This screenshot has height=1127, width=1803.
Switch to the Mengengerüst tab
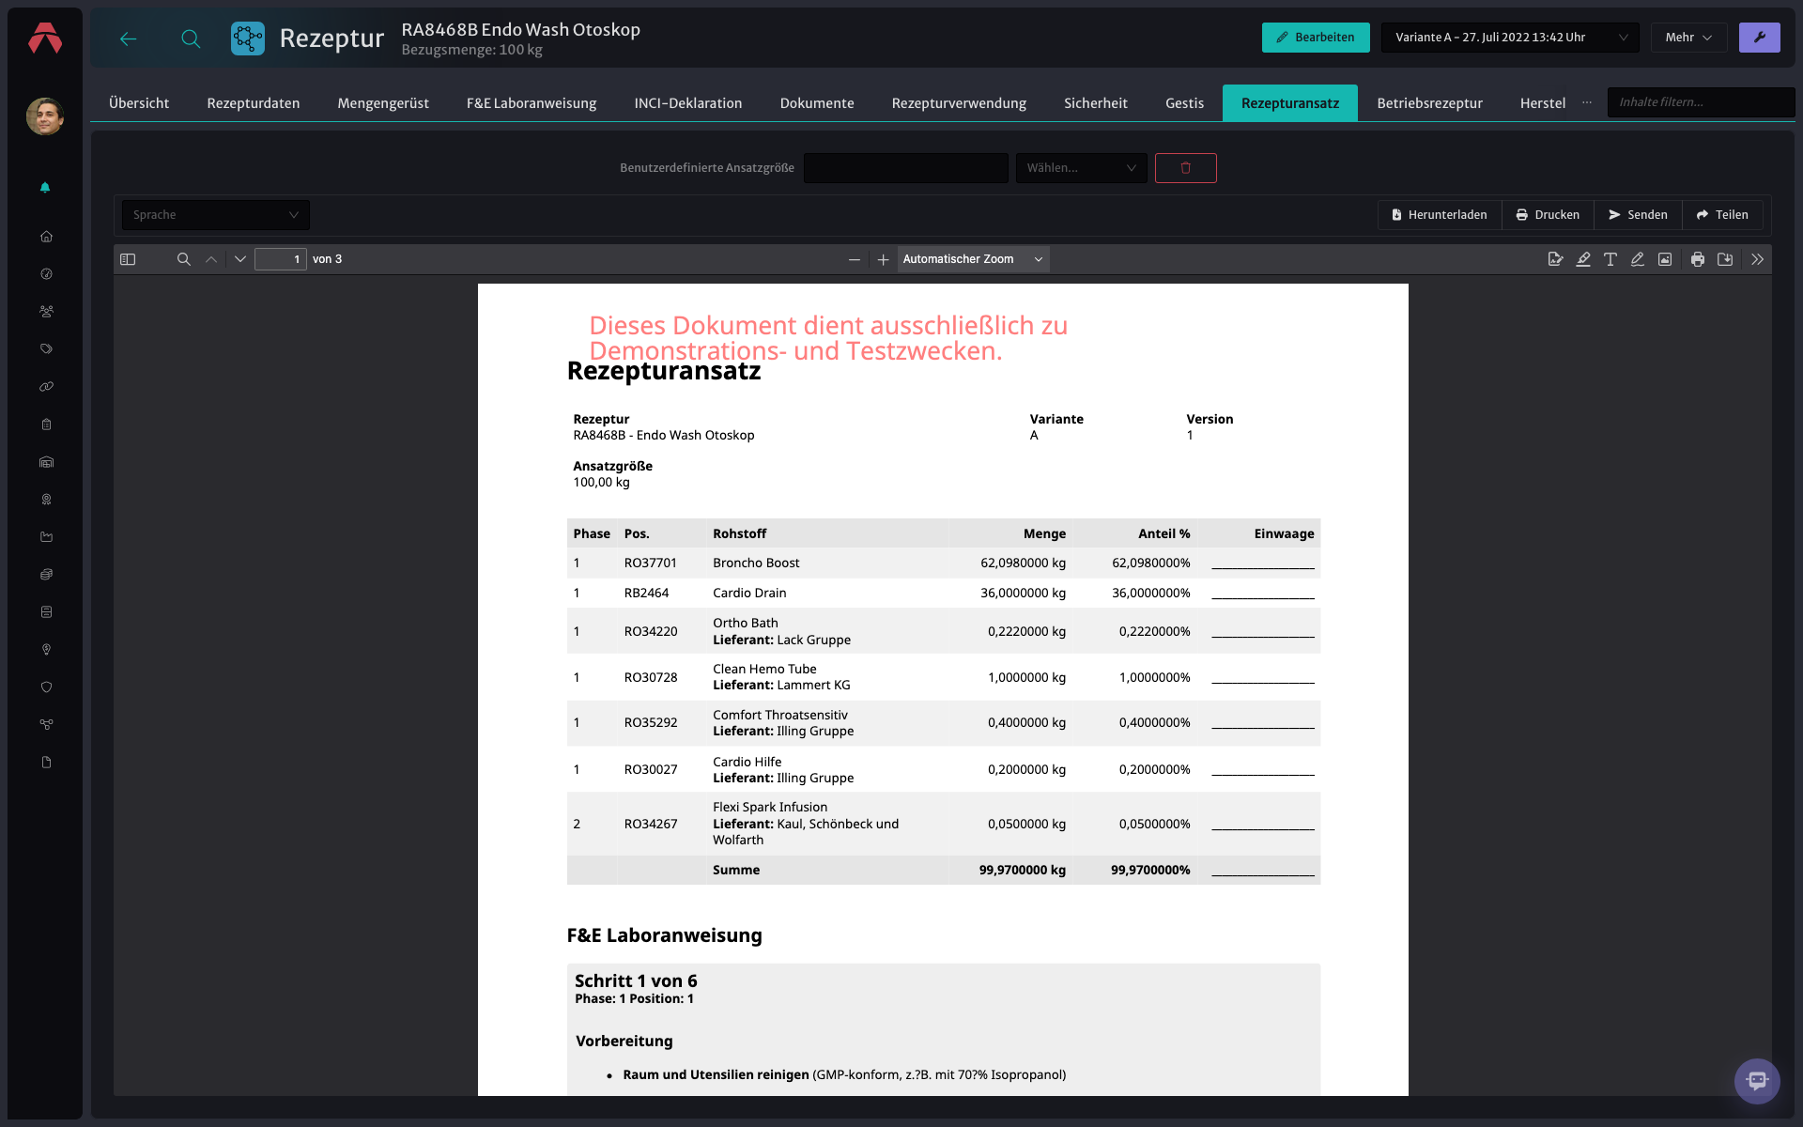point(383,103)
